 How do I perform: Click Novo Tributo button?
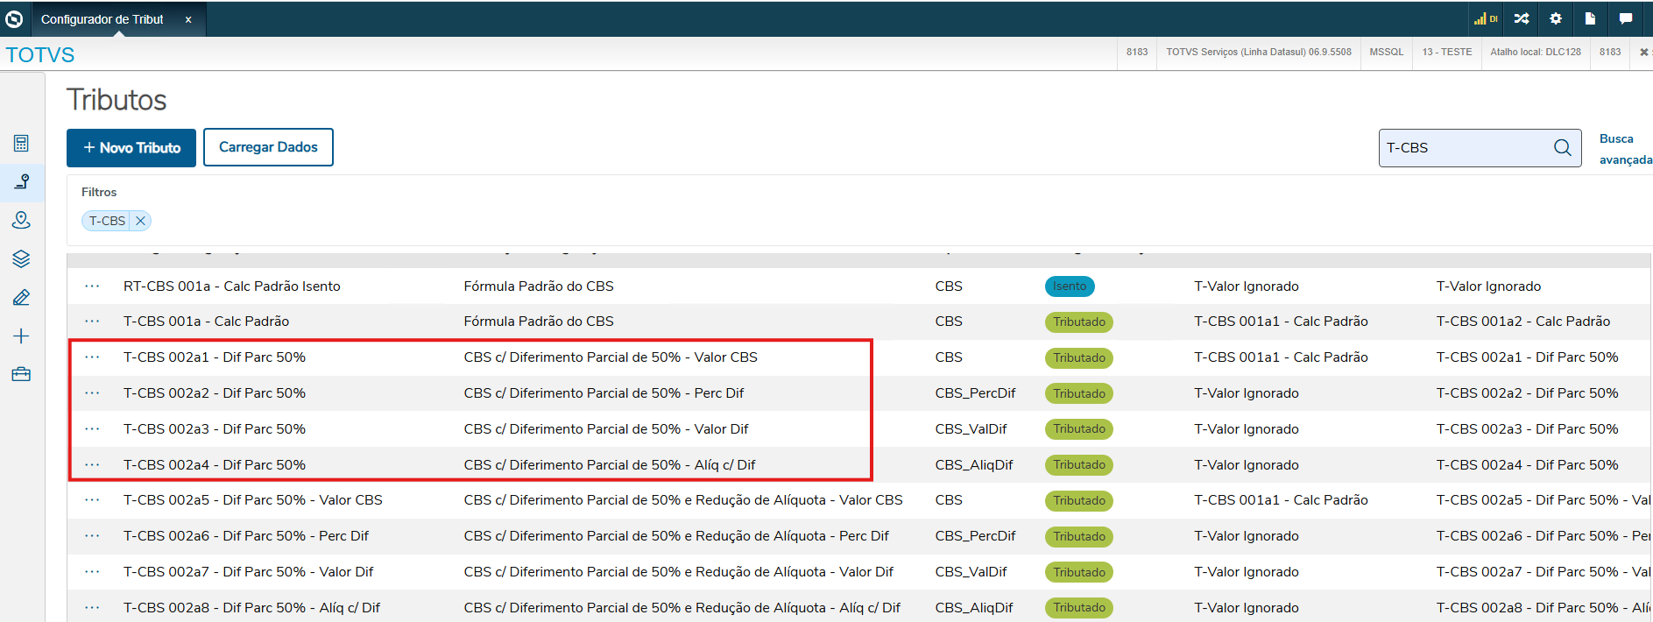131,148
